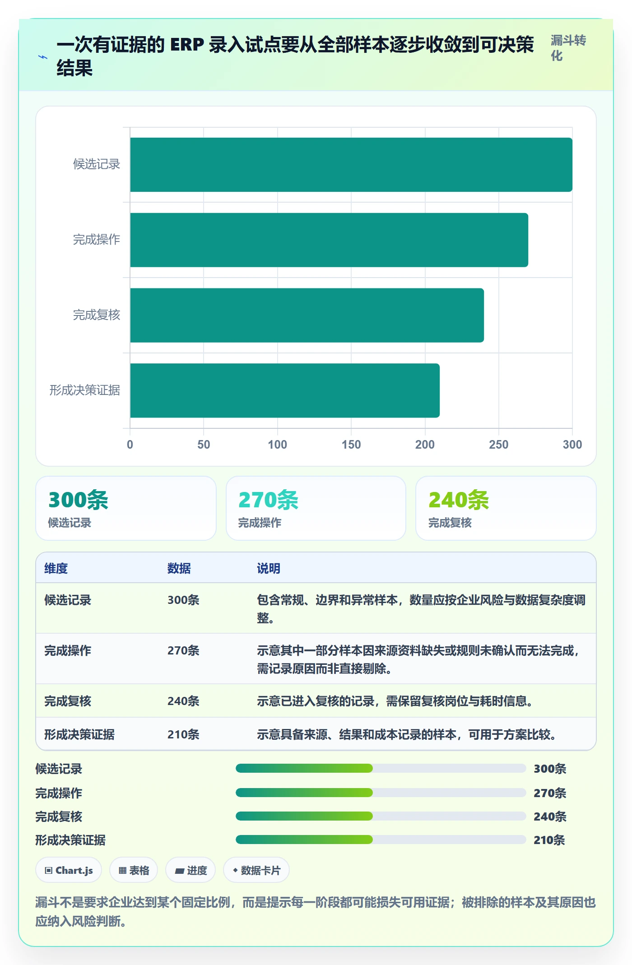Click the 300条 table cell
The image size is (632, 965).
tap(183, 600)
